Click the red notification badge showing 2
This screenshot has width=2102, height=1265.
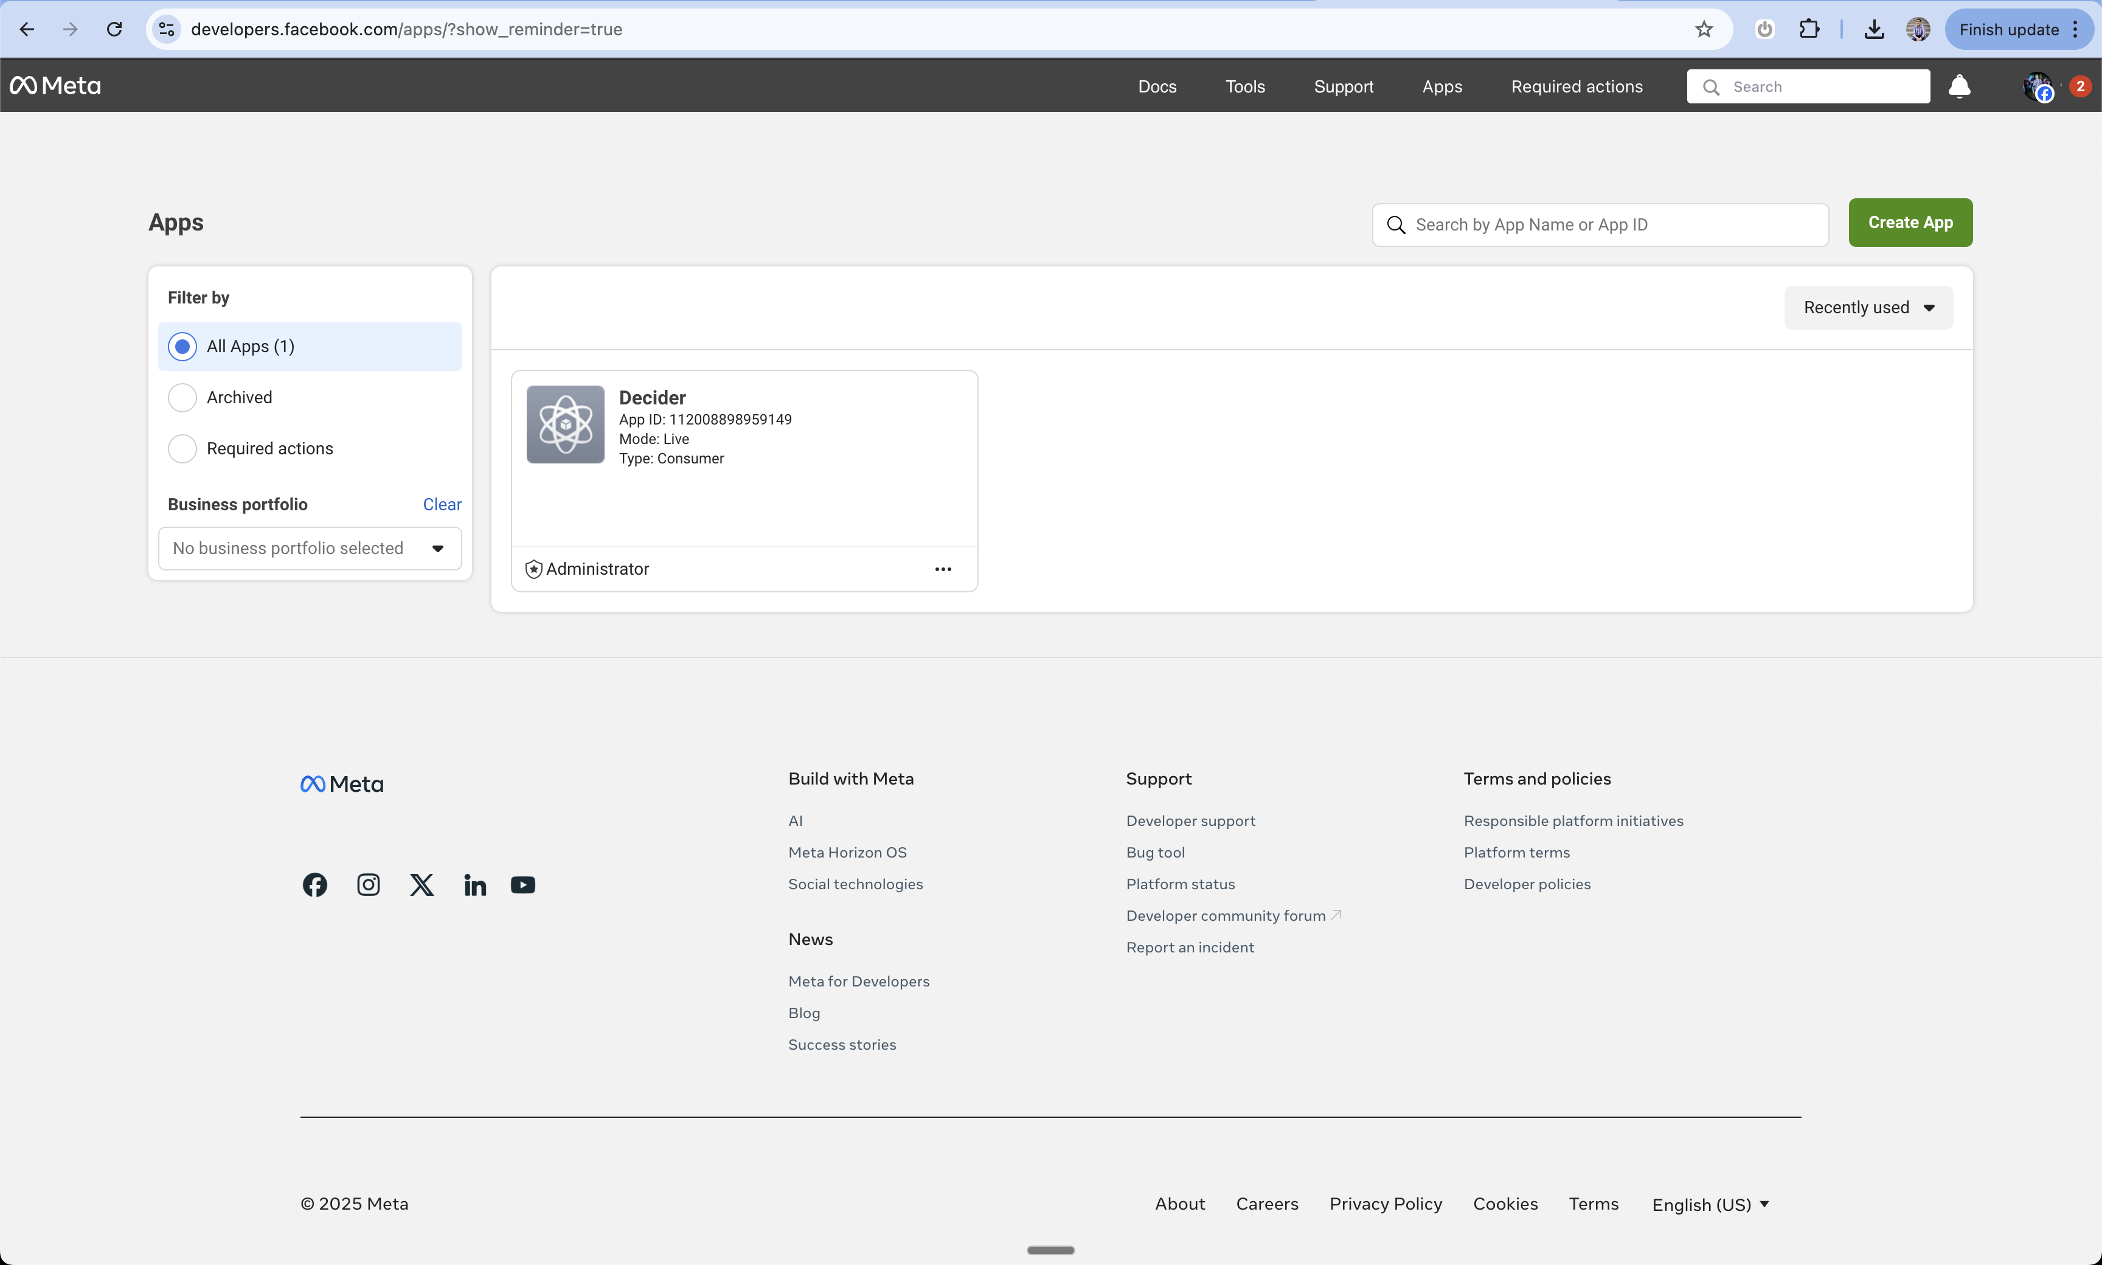coord(2080,86)
